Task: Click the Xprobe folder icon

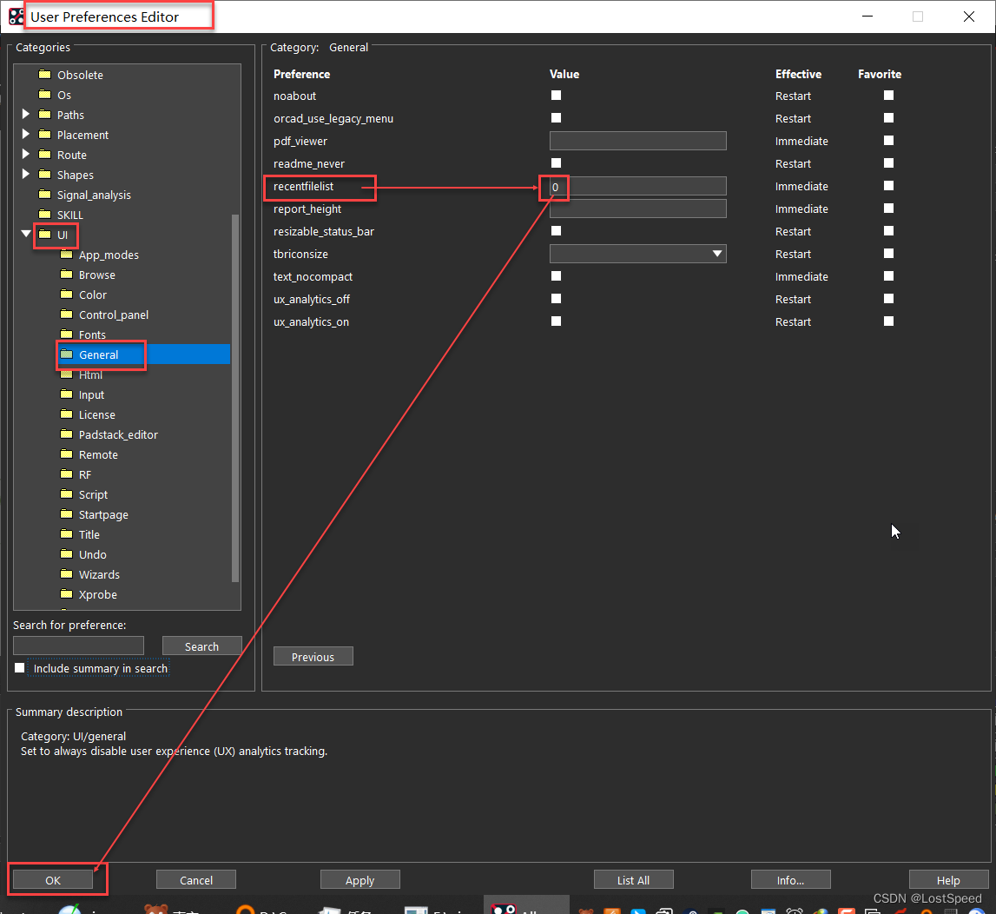Action: 66,594
